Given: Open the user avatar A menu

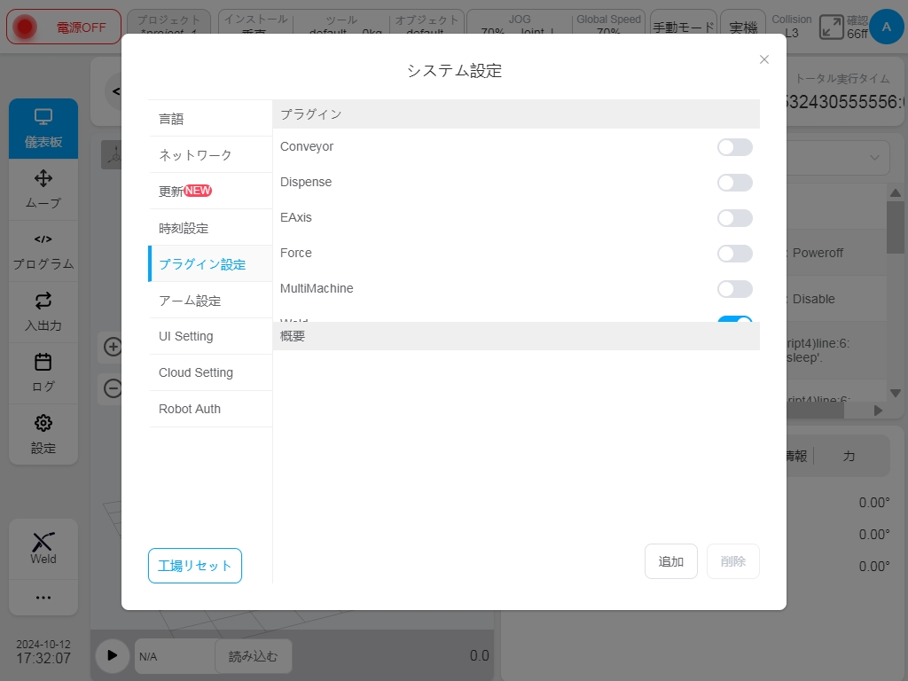Looking at the screenshot, I should tap(886, 27).
